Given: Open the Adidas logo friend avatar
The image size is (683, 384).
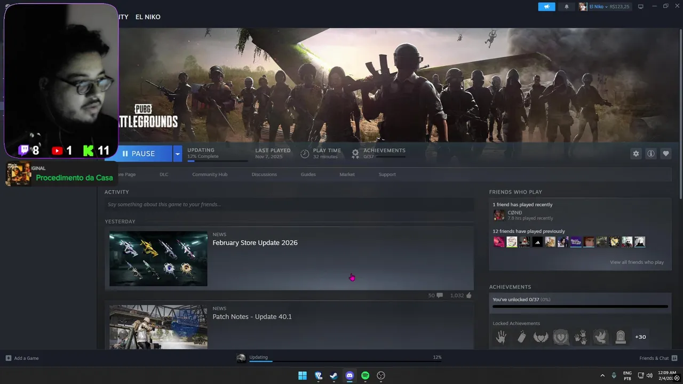Looking at the screenshot, I should 537,242.
